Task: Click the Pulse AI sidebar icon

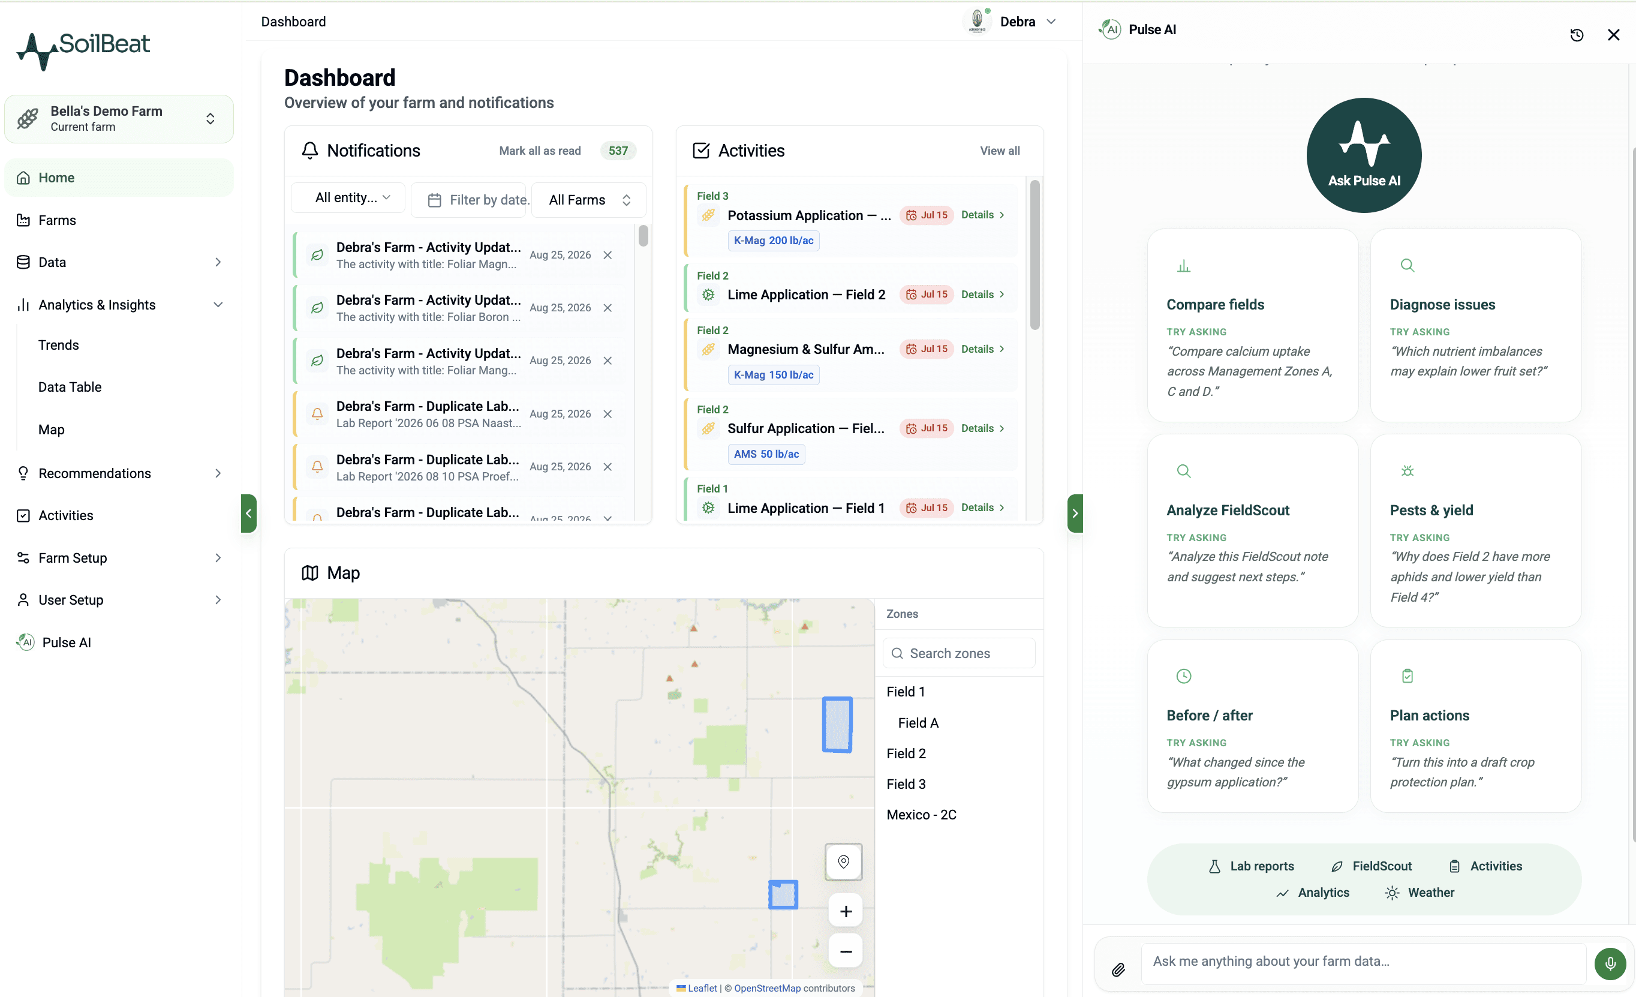Action: (x=25, y=642)
